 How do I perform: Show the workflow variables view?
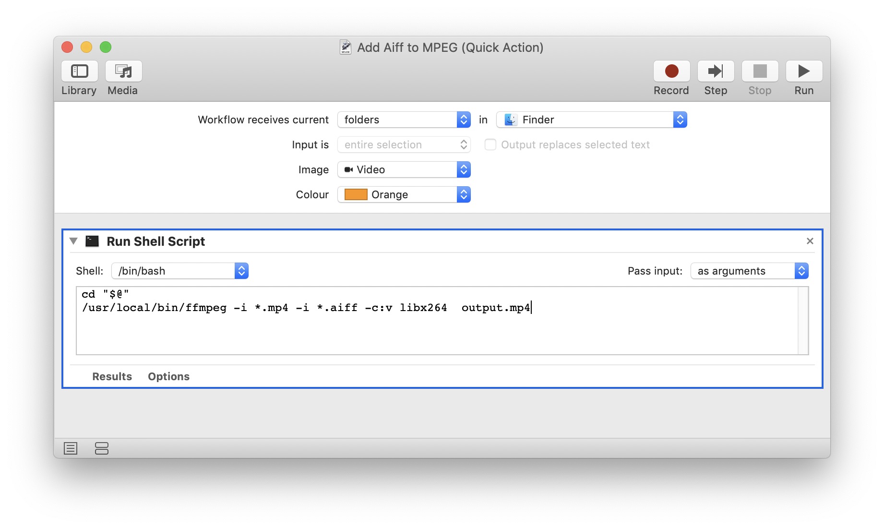[102, 448]
